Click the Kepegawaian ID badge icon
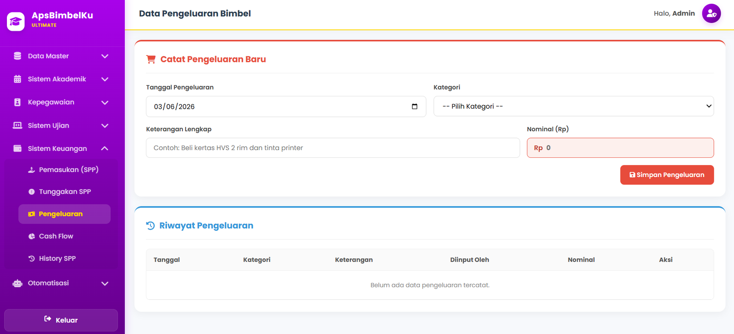 tap(17, 102)
